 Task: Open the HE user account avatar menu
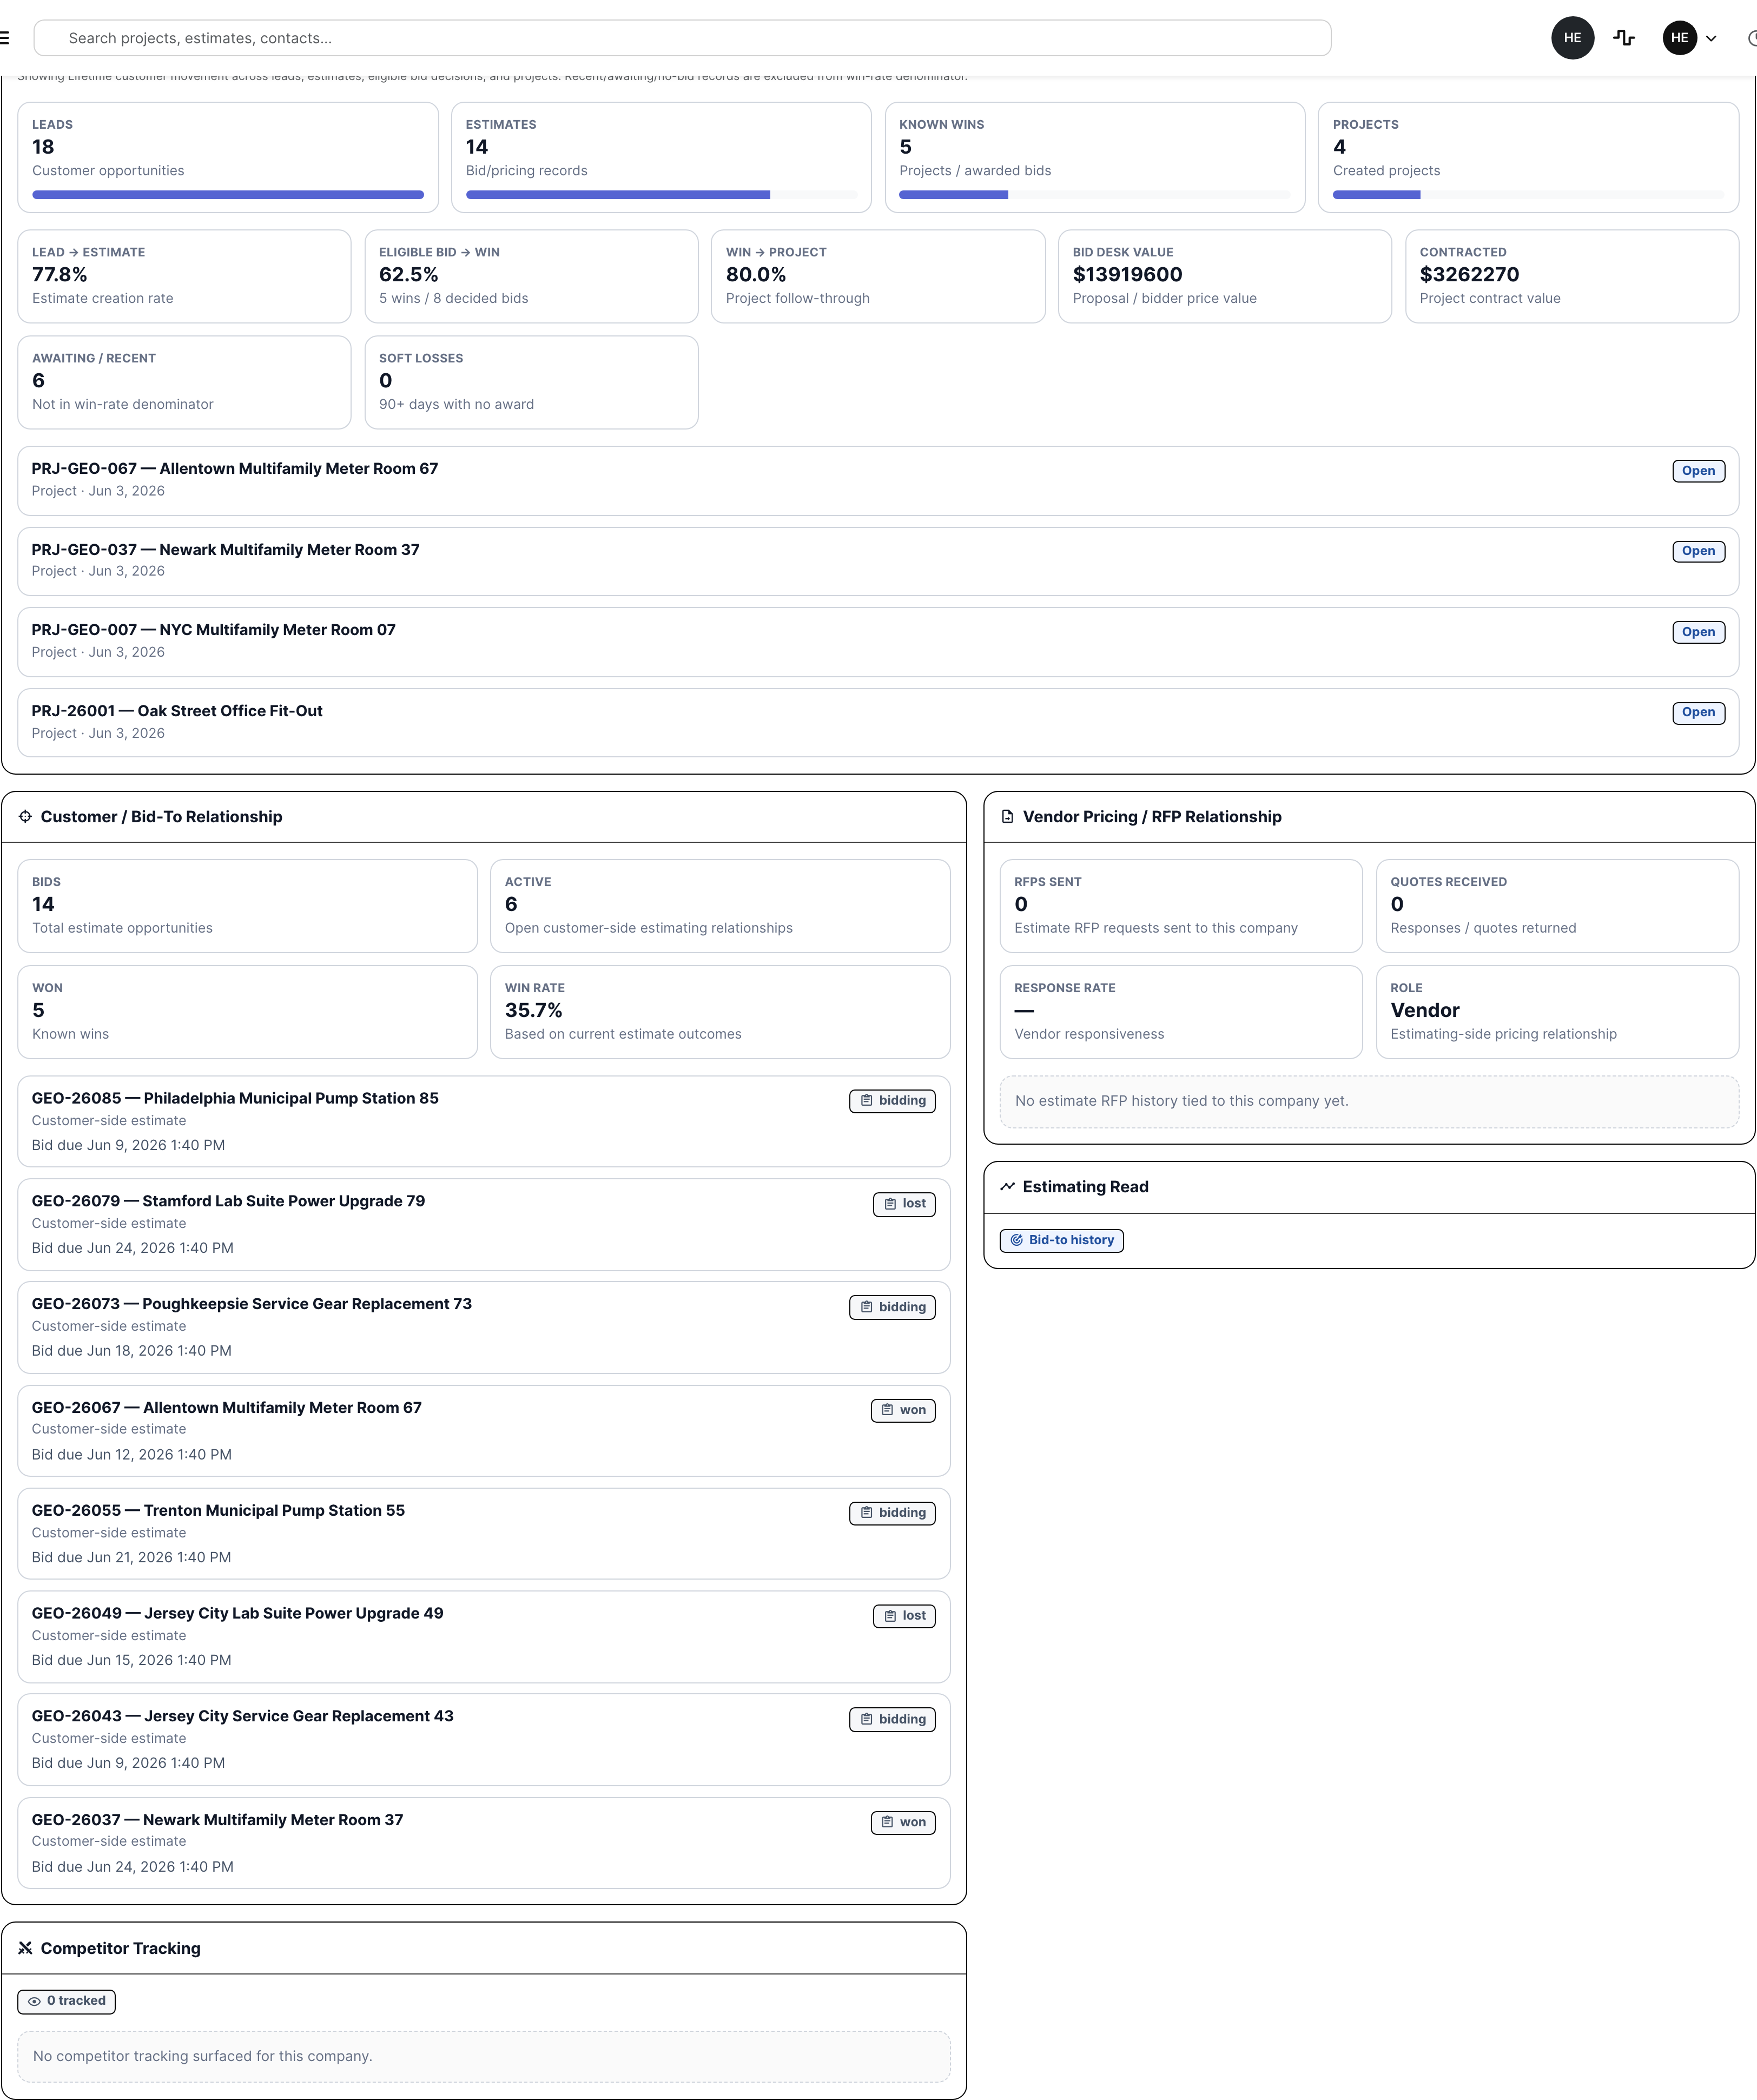[x=1679, y=38]
